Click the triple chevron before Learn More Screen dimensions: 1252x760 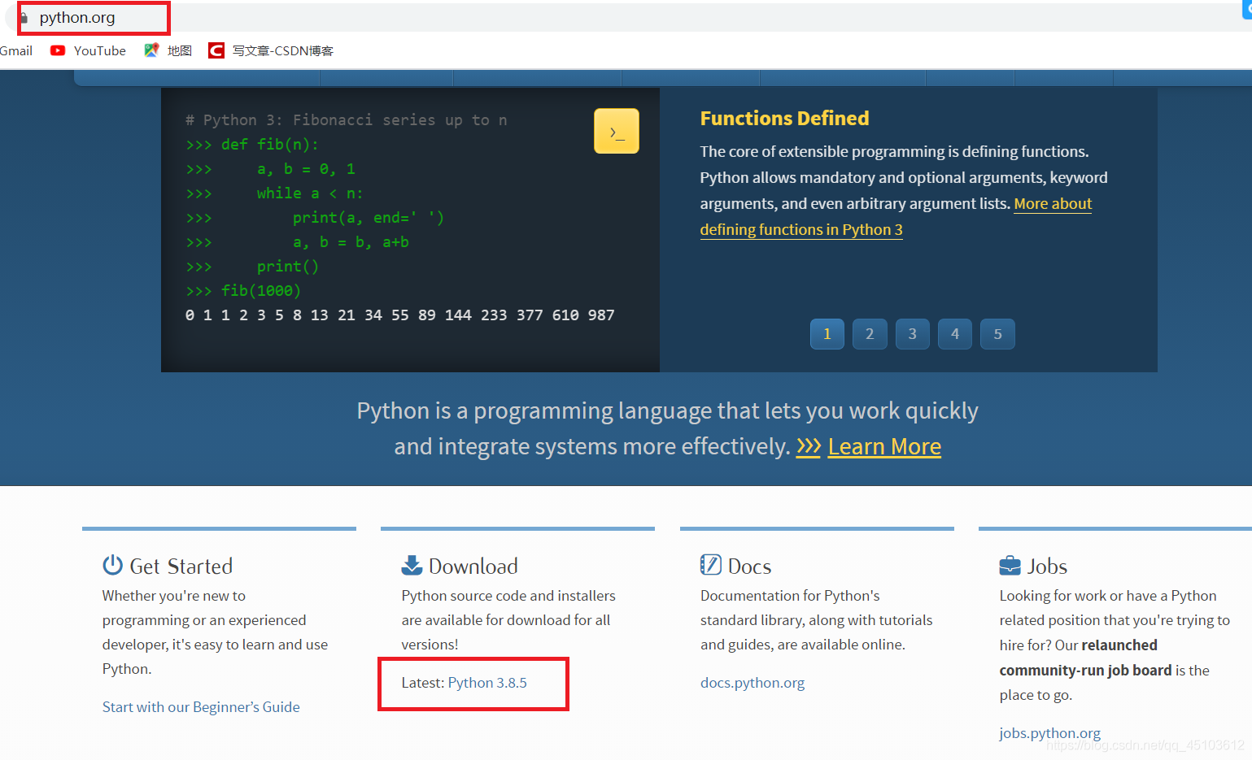pyautogui.click(x=809, y=446)
